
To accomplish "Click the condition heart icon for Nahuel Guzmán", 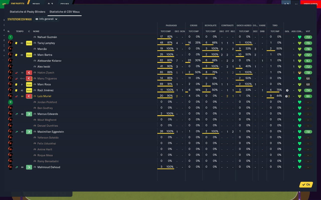I will [299, 37].
